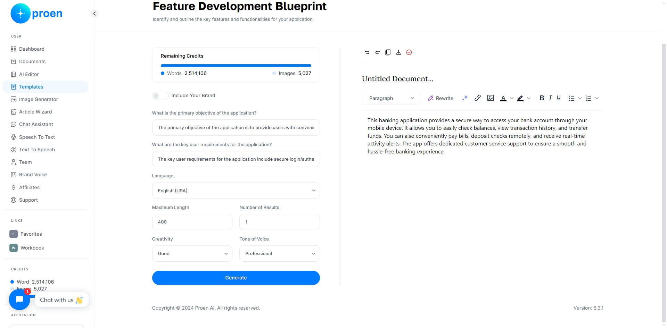Click the Chat with us label

(61, 300)
